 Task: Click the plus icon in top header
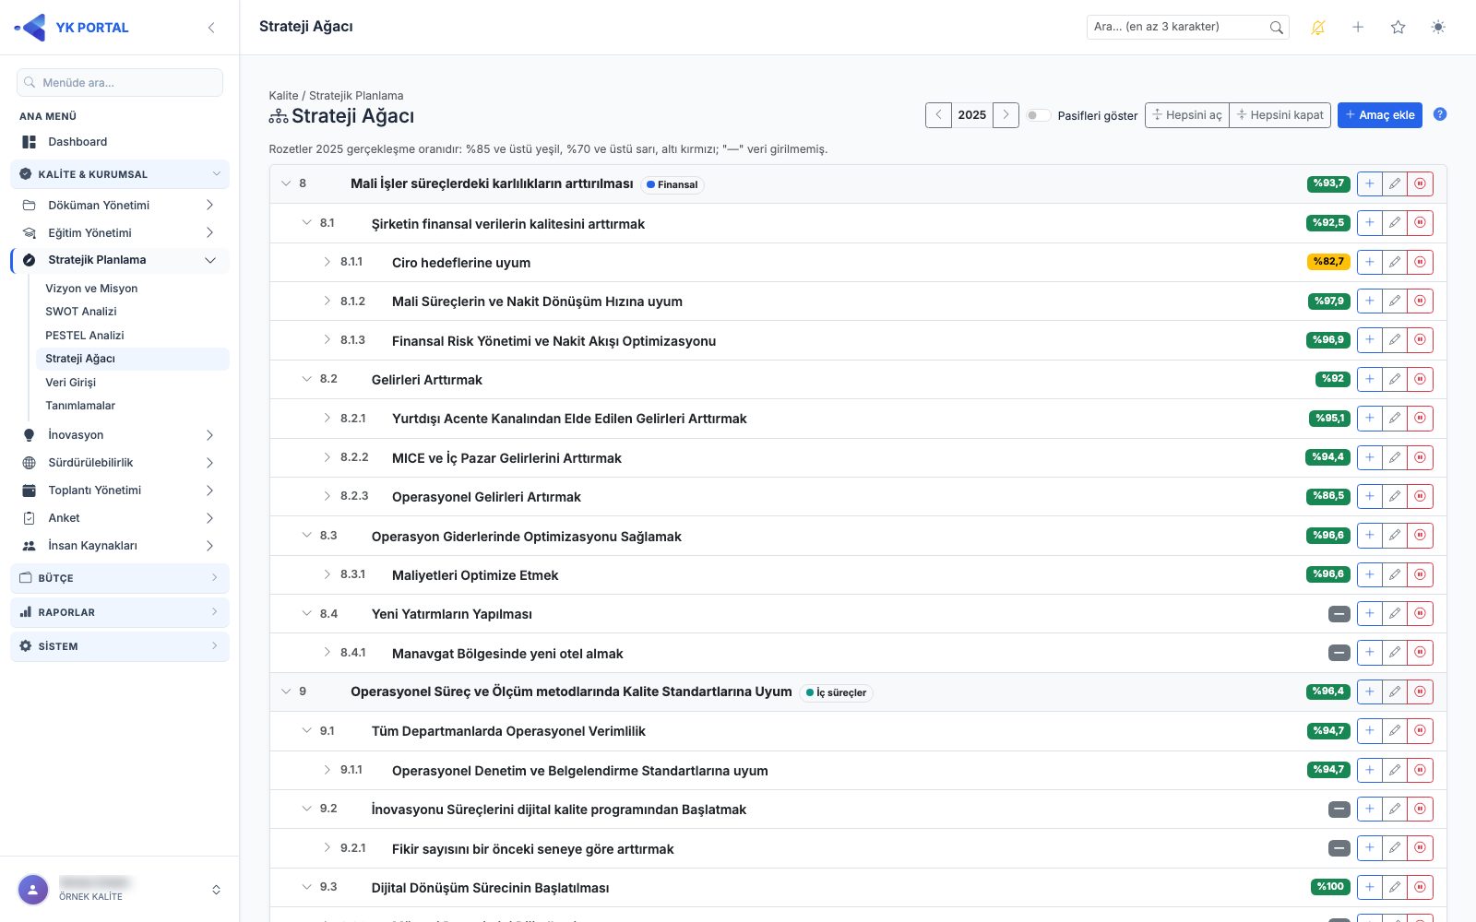1358,28
